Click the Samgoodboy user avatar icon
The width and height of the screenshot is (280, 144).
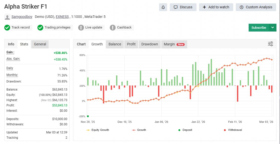(7, 17)
